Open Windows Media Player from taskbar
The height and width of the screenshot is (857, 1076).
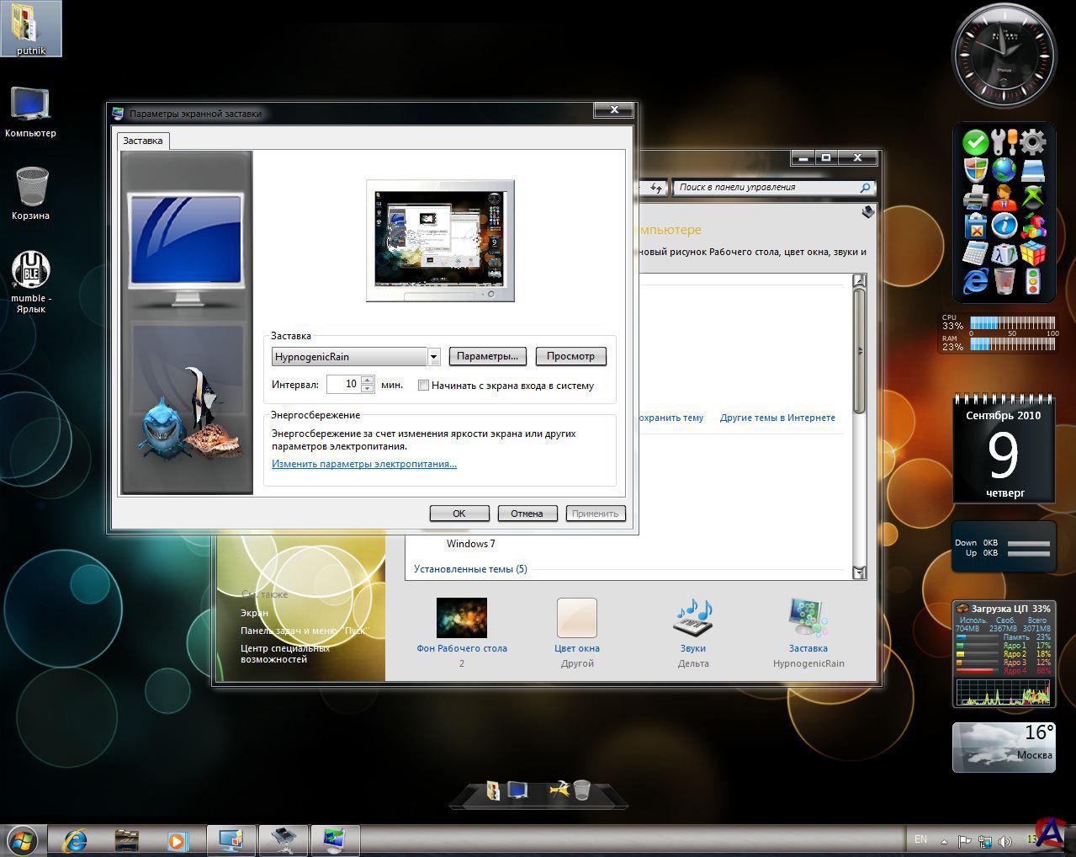tap(177, 840)
